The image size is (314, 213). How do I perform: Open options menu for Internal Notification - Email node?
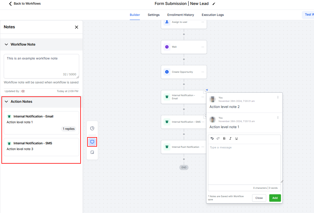(203, 97)
